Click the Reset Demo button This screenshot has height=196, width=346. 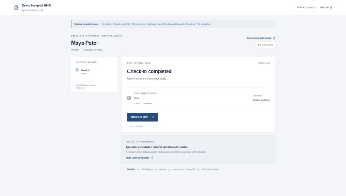265,45
